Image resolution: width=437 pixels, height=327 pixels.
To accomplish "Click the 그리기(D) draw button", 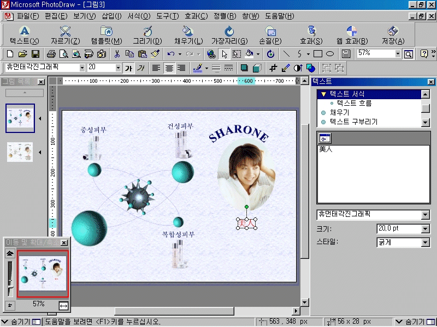I will click(147, 35).
